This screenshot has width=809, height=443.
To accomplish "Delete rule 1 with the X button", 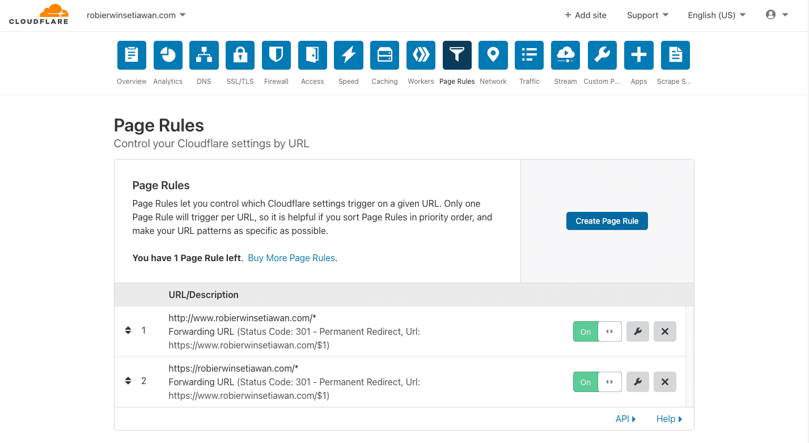I will pyautogui.click(x=665, y=331).
